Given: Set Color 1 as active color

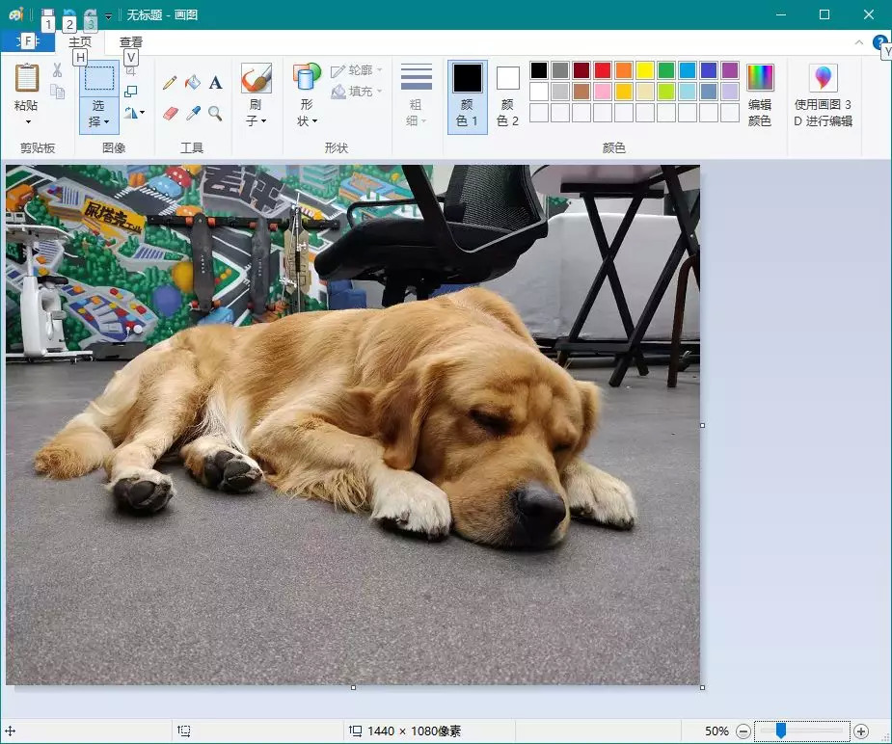Looking at the screenshot, I should point(468,96).
